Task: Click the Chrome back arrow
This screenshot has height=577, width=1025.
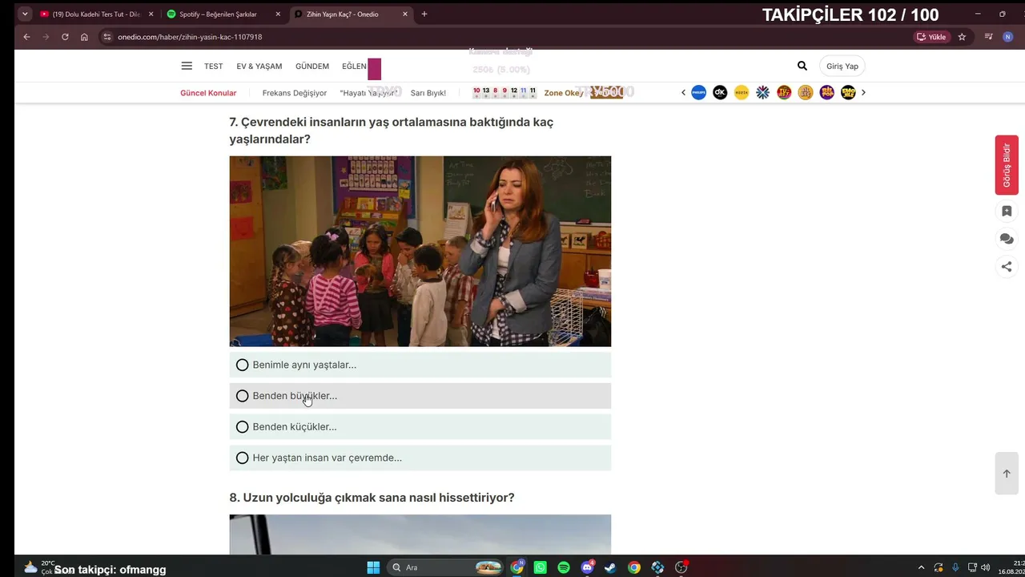Action: click(x=26, y=37)
